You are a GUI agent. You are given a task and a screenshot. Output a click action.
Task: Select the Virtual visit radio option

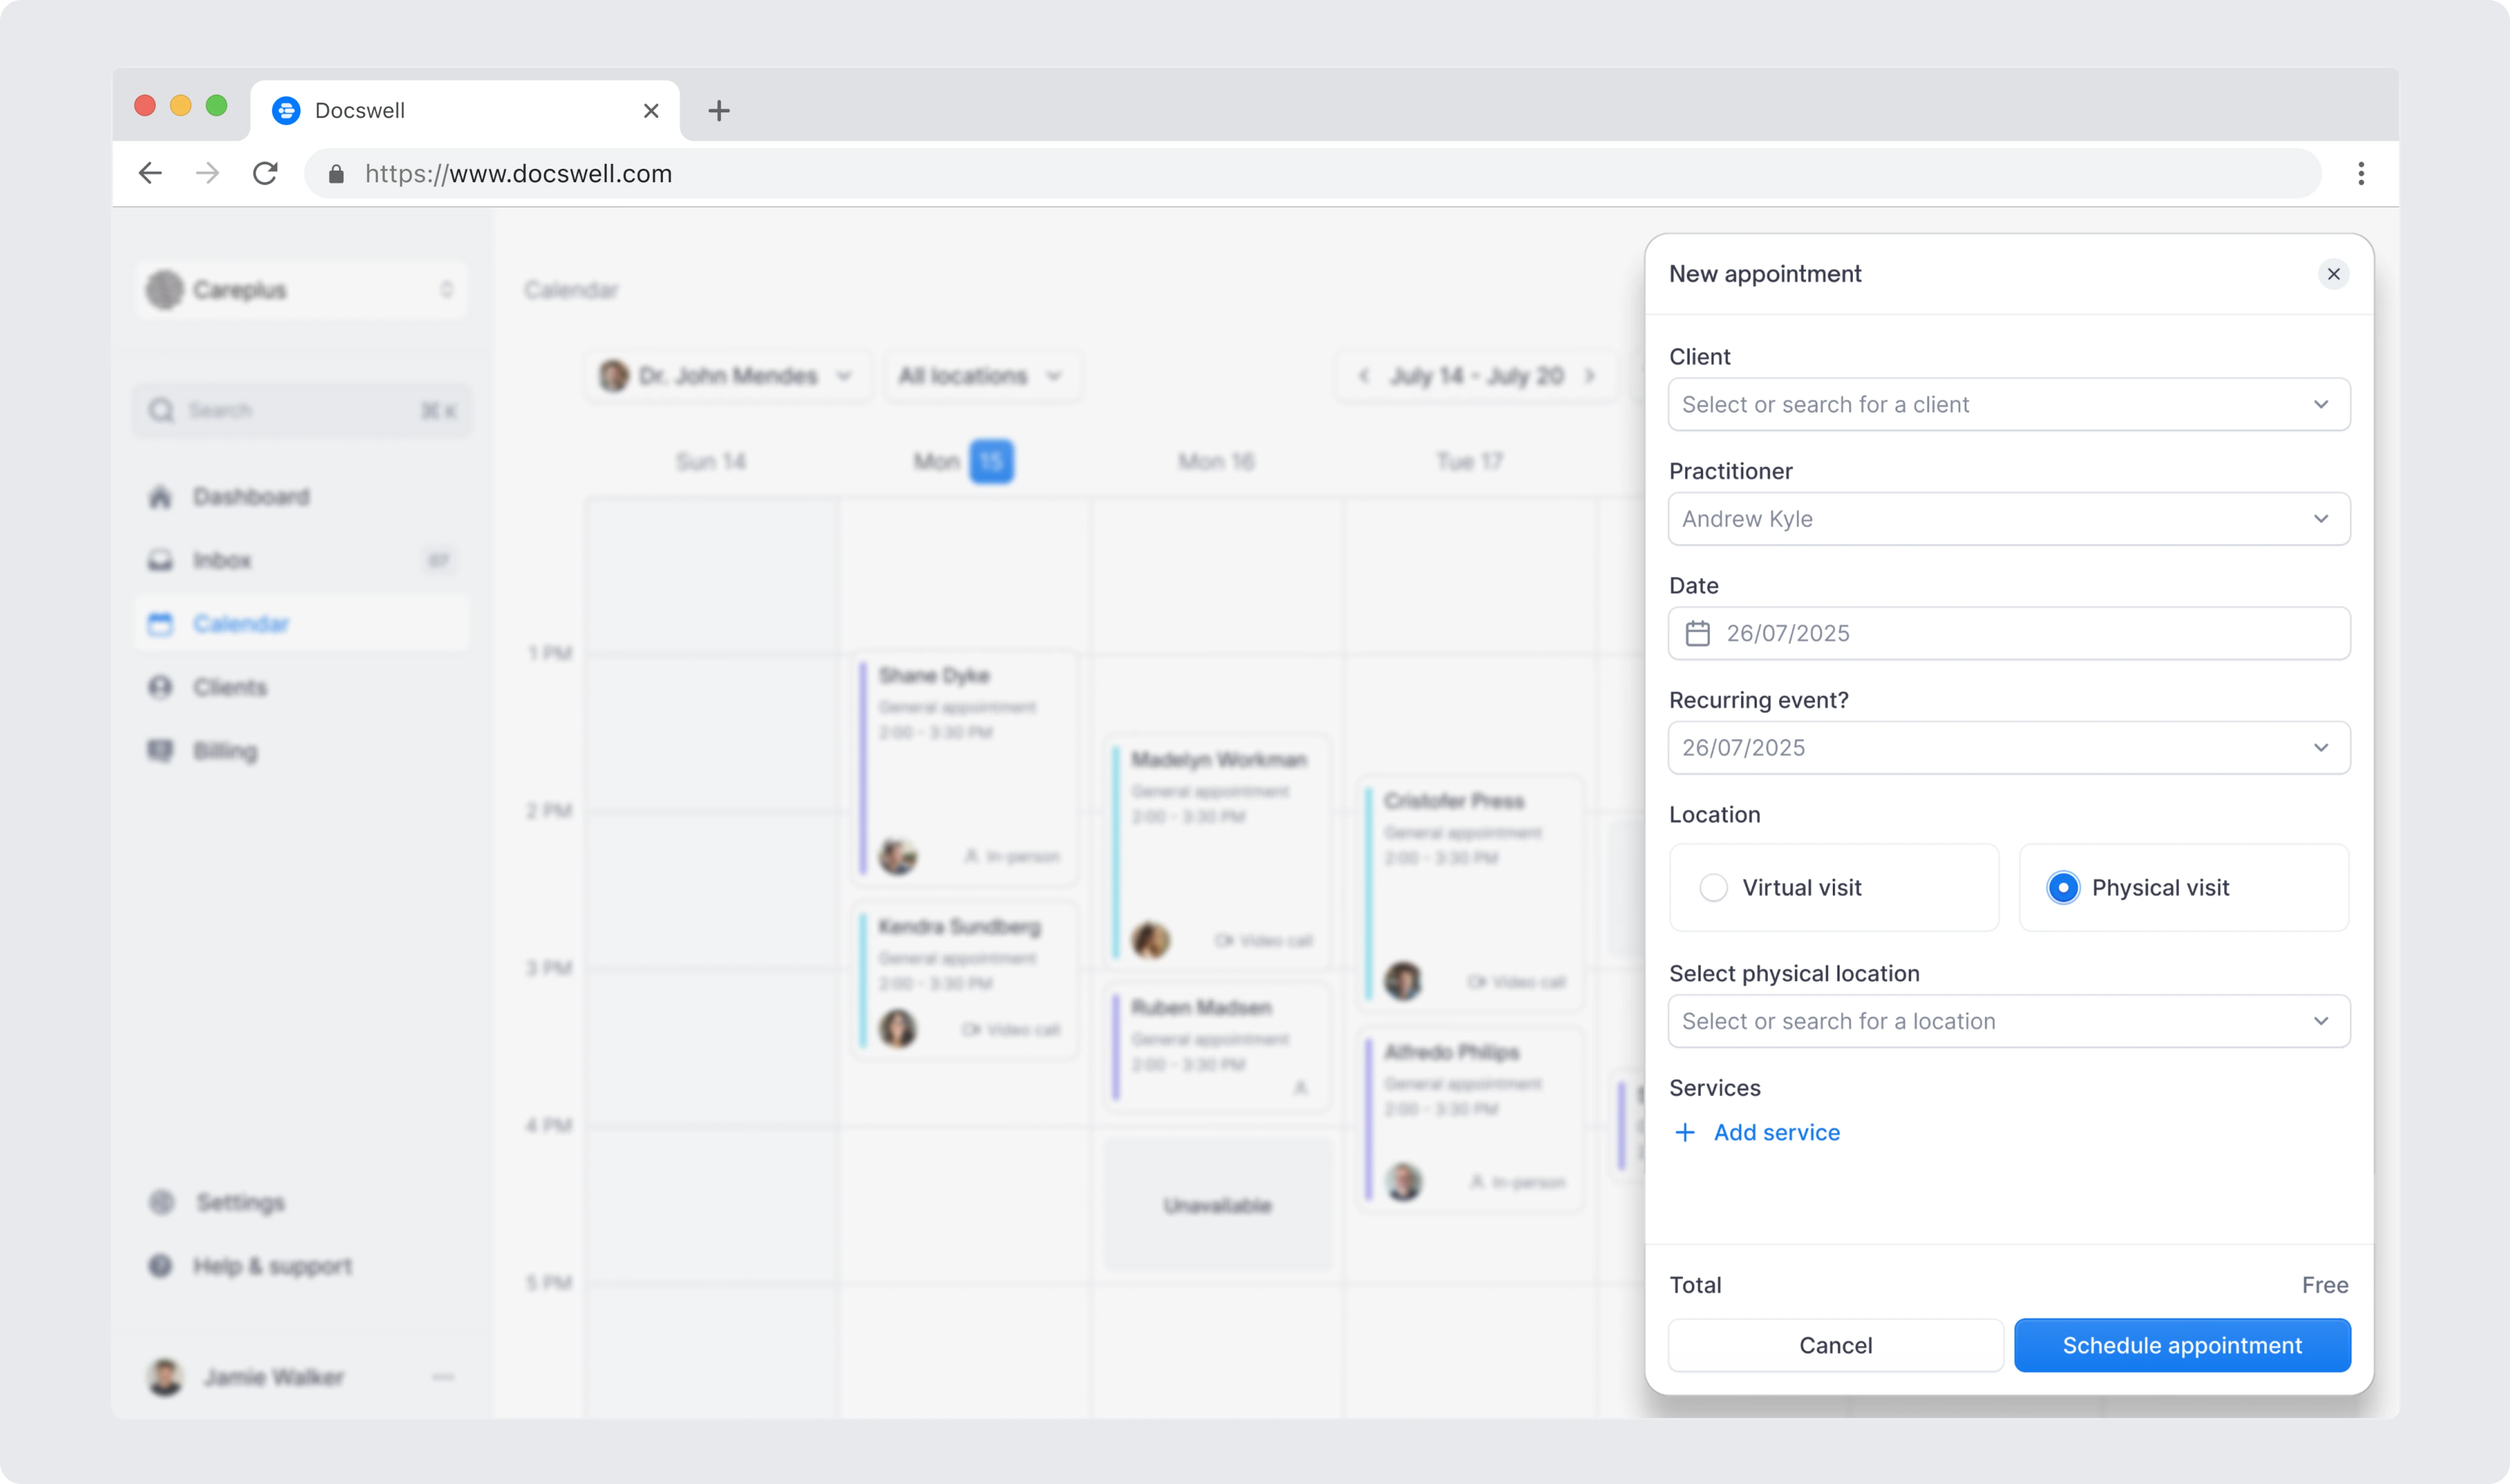(1713, 887)
